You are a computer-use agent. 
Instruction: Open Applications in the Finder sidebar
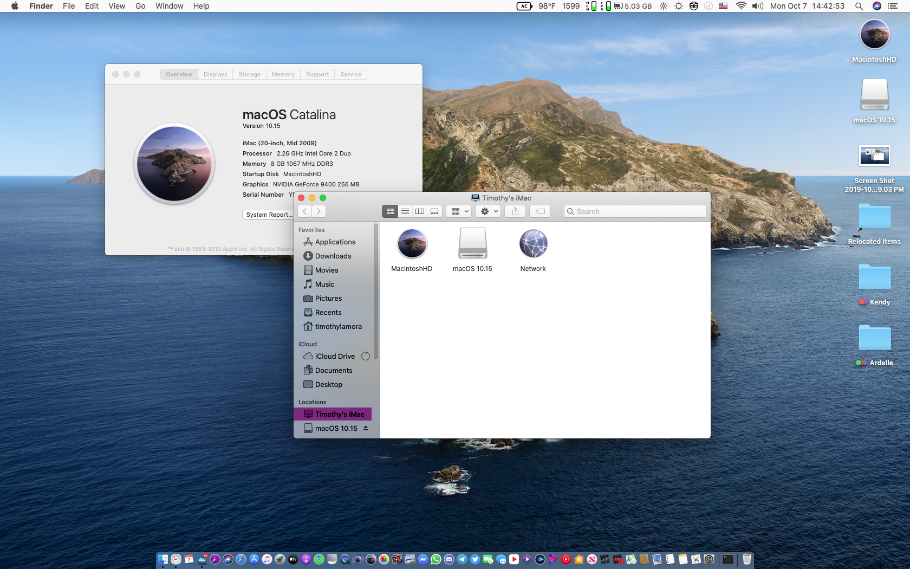[335, 242]
